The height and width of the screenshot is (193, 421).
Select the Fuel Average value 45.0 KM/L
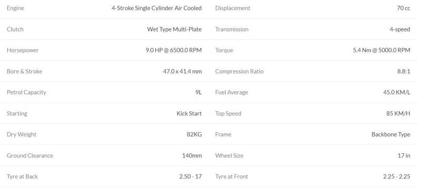pos(397,92)
